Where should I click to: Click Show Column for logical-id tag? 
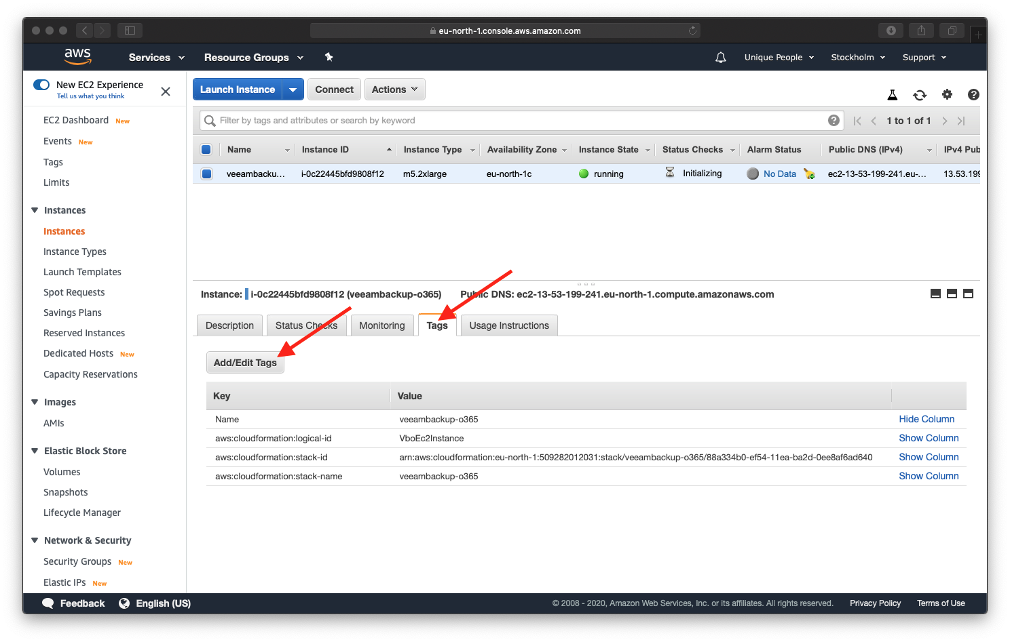pos(929,438)
